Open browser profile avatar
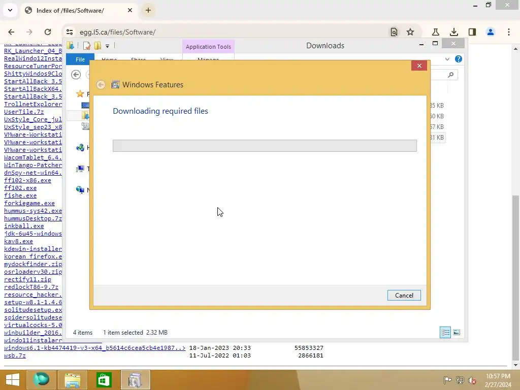 [x=491, y=32]
